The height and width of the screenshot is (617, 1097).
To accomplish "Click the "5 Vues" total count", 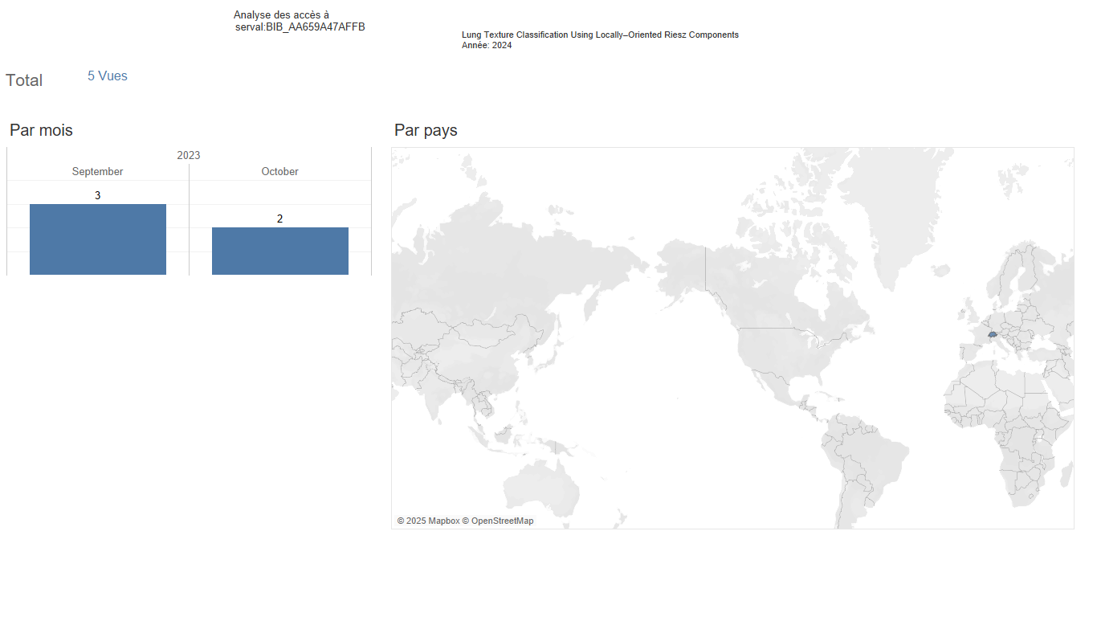I will click(x=108, y=76).
